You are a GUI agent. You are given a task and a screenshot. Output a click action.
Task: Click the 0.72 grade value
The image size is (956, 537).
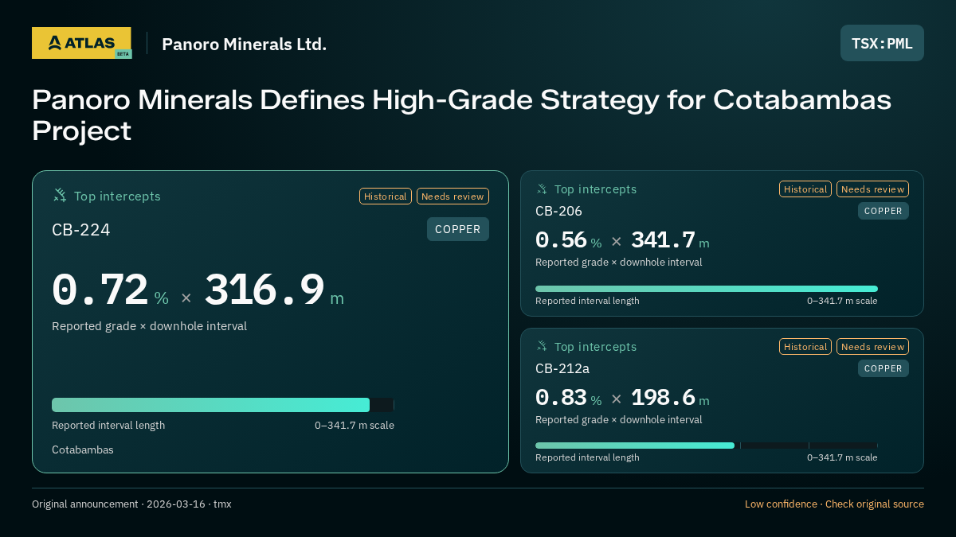pyautogui.click(x=100, y=290)
